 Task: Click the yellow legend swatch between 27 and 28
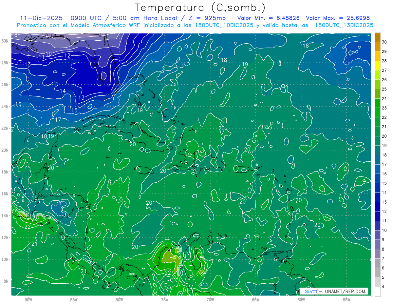point(378,65)
